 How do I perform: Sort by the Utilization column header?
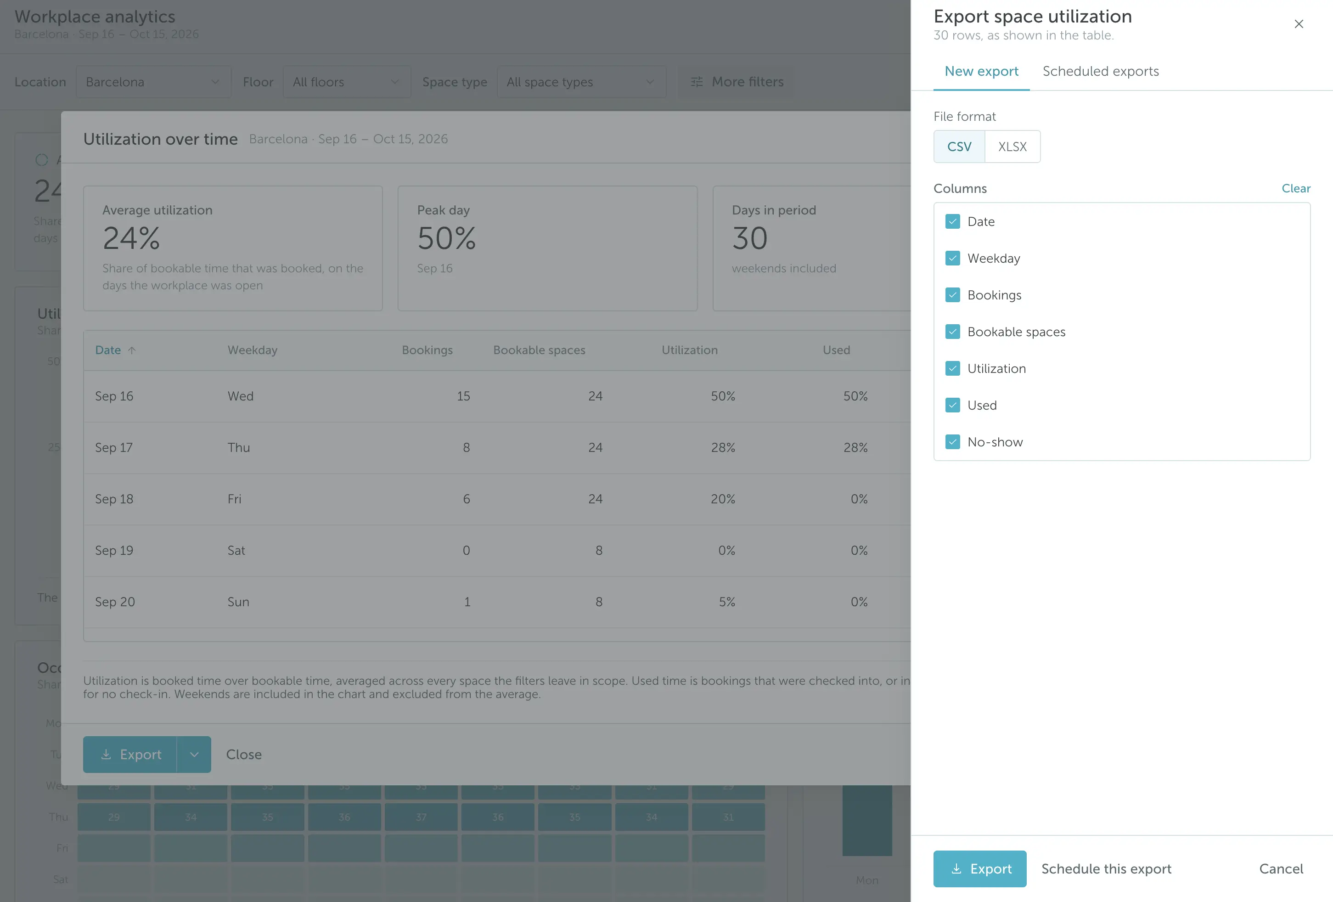(689, 350)
